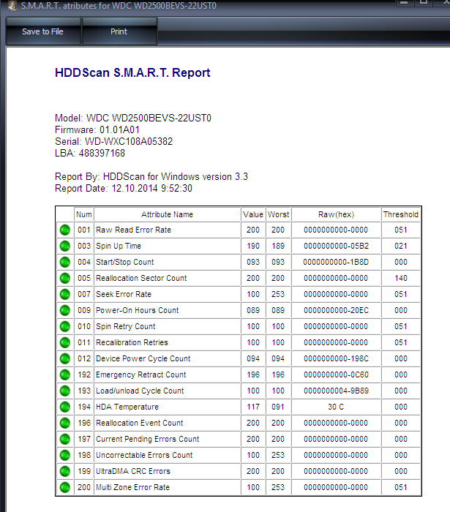450x512 pixels.
Task: Click the Recalibration Retries attribute name
Action: click(132, 342)
